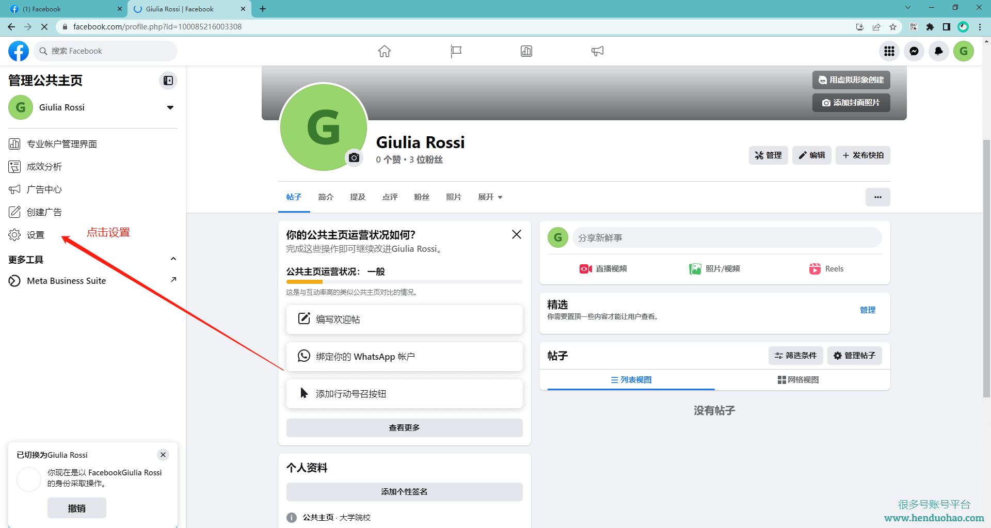Open the browser extensions puzzle icon

930,27
